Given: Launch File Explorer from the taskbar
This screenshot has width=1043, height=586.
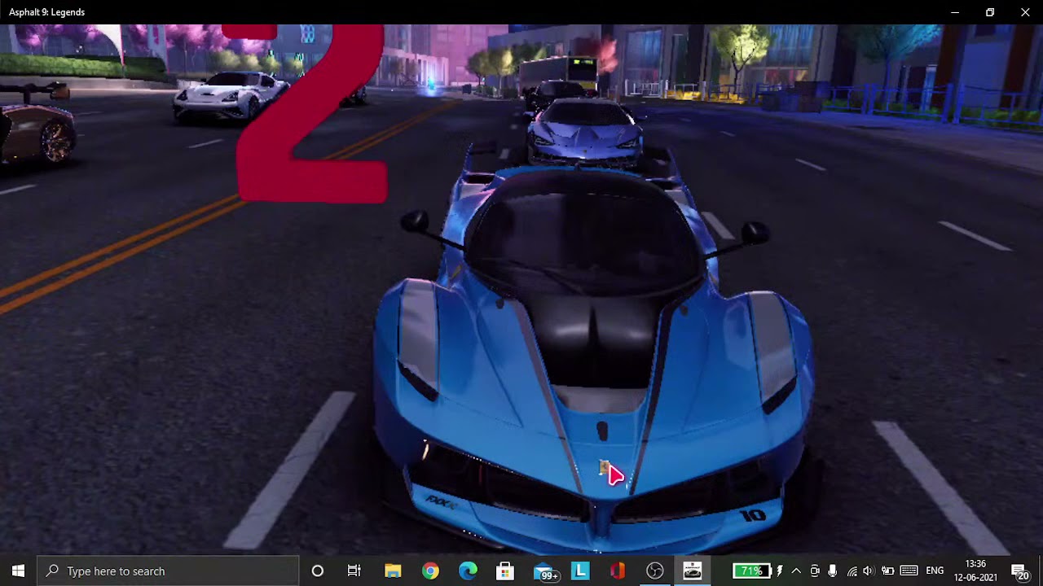Looking at the screenshot, I should pyautogui.click(x=393, y=571).
